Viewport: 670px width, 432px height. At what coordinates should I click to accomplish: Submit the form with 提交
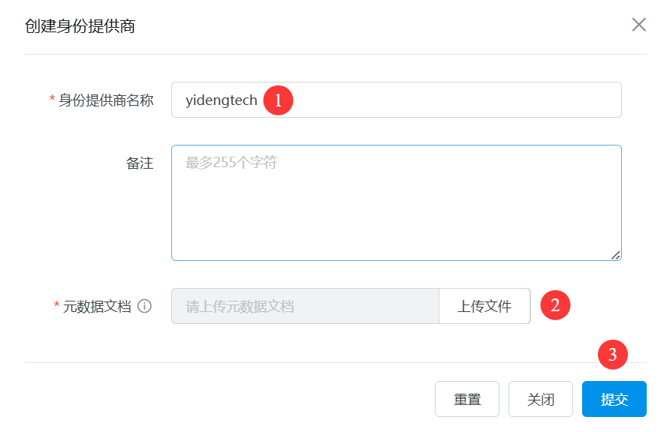614,399
